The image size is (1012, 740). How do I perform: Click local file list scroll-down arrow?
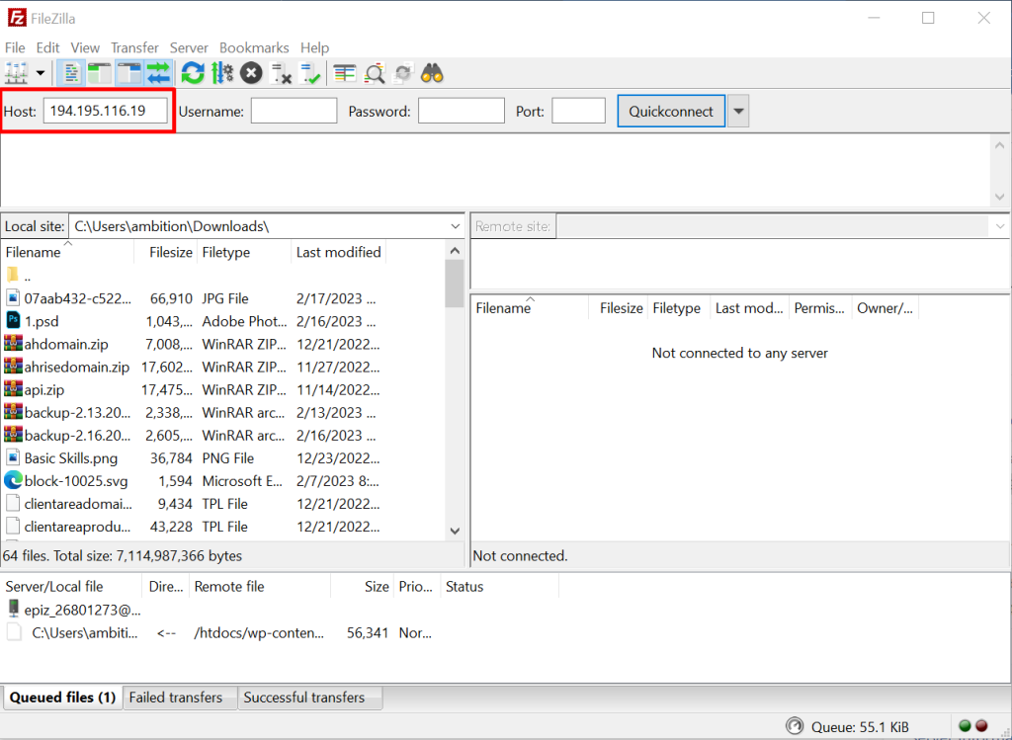[455, 531]
